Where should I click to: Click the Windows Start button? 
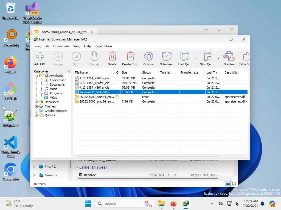click(88, 203)
